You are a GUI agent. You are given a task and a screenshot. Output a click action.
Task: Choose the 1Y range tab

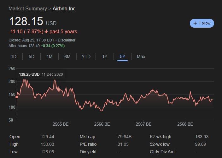click(x=105, y=57)
